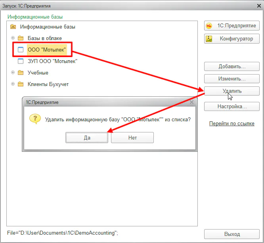The width and height of the screenshot is (264, 243).
Task: Expand the Клиенты Бухучет folder
Action: [13, 84]
